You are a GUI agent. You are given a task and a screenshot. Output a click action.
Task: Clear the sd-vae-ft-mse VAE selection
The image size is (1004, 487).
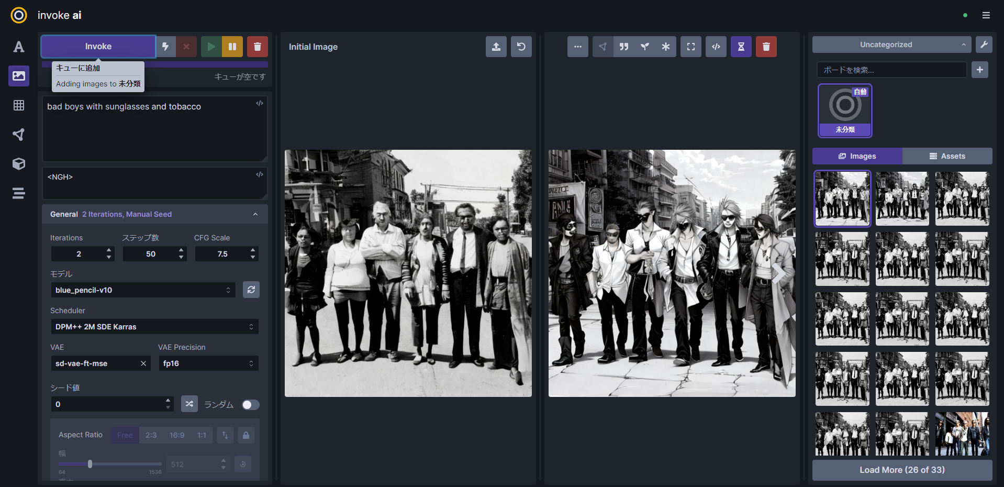point(143,363)
